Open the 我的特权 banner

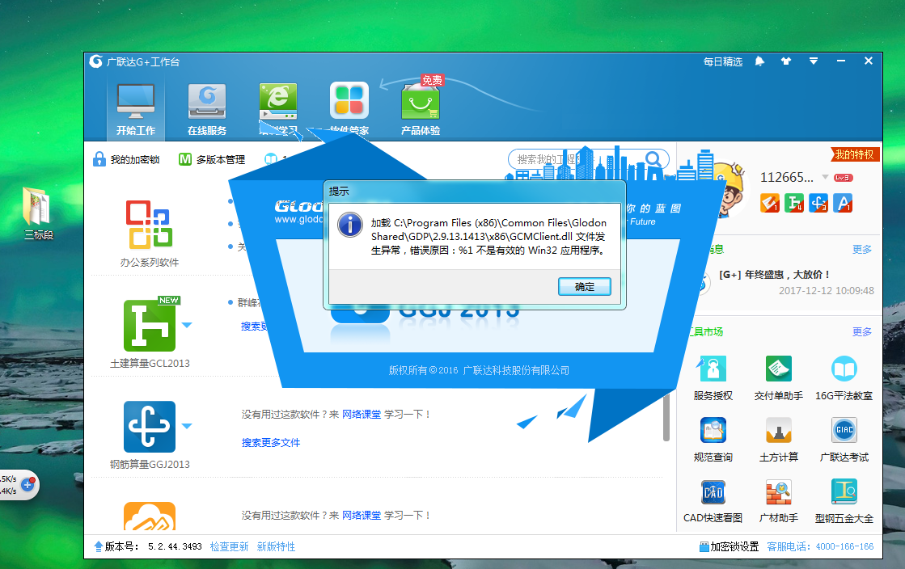855,154
